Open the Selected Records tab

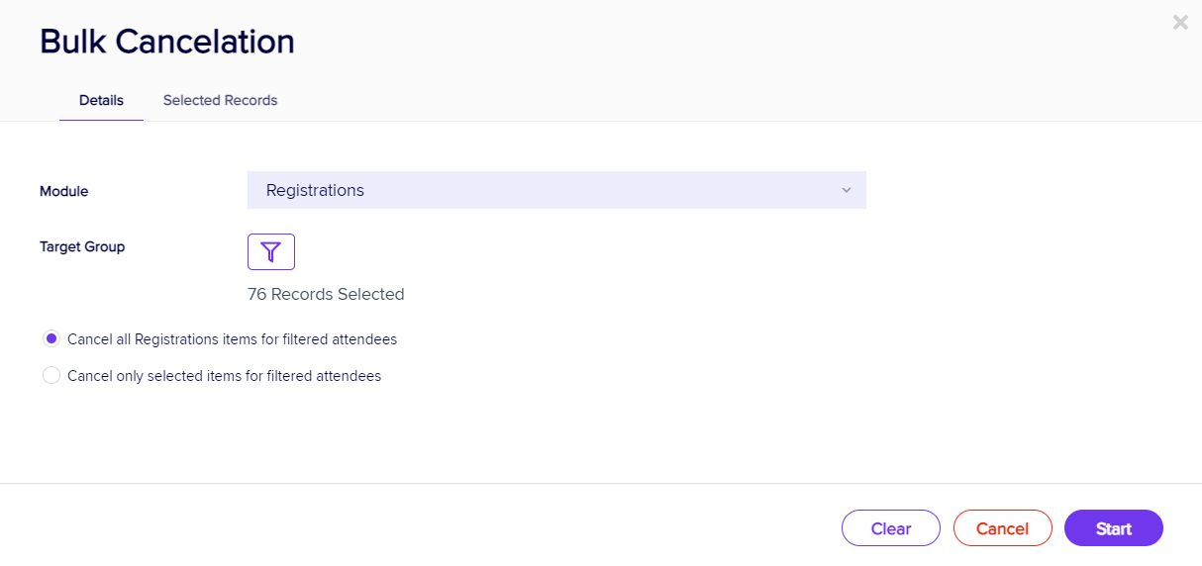220,100
